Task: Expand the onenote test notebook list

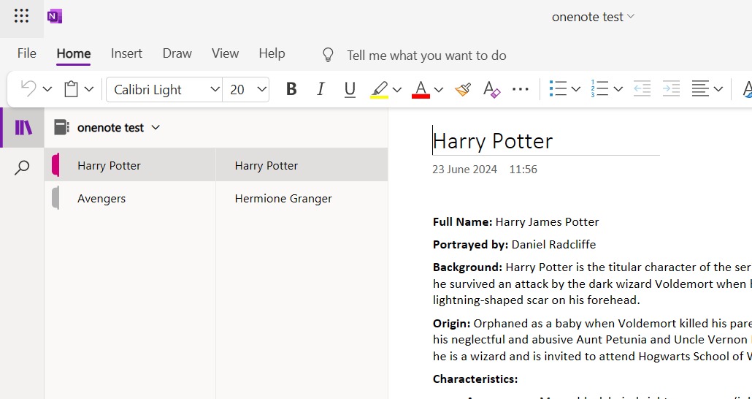Action: click(x=156, y=127)
